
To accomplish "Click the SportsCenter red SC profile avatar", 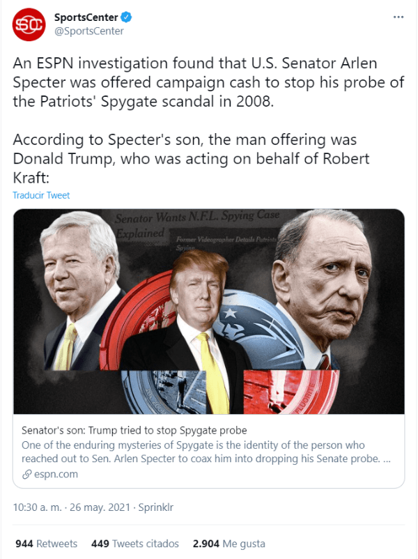I will point(27,24).
